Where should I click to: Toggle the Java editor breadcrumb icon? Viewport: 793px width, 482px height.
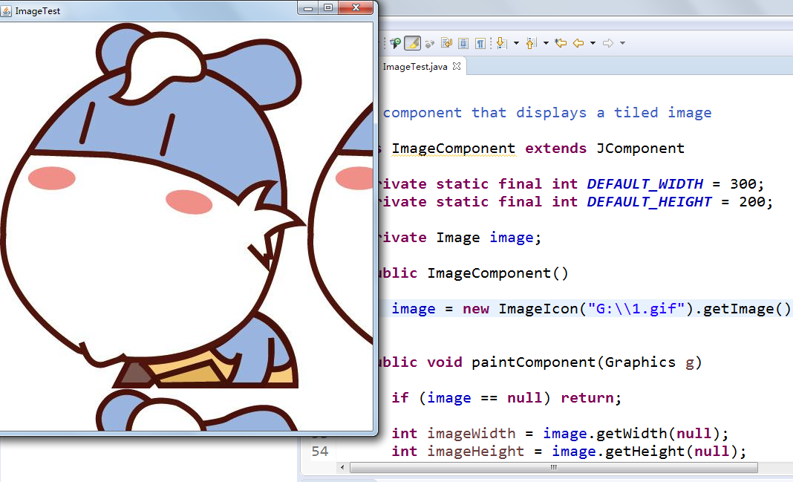(x=396, y=44)
